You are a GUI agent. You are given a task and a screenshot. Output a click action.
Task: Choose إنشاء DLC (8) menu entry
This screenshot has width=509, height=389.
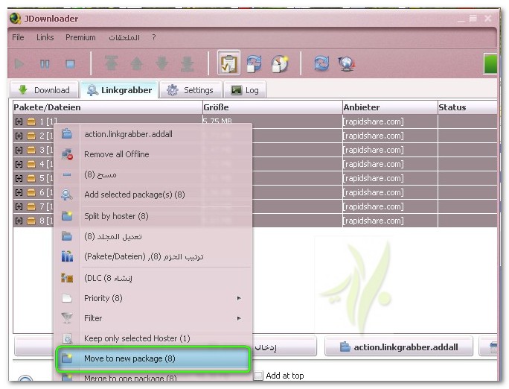(x=153, y=278)
